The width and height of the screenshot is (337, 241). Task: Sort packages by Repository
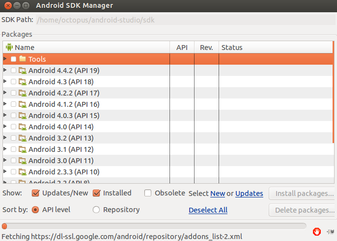coord(96,210)
